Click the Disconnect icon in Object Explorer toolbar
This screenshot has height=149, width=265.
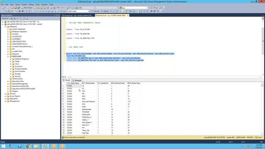[15, 18]
